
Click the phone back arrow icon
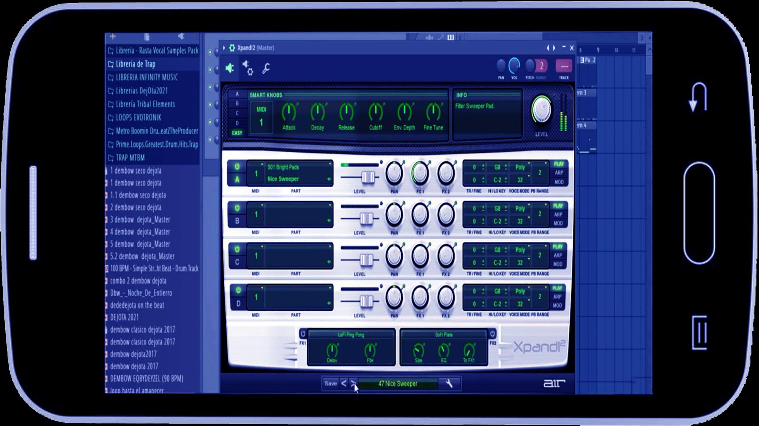click(x=698, y=97)
